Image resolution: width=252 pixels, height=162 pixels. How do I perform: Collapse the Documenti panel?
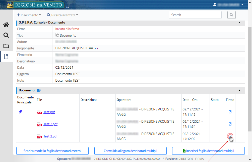(x=239, y=90)
